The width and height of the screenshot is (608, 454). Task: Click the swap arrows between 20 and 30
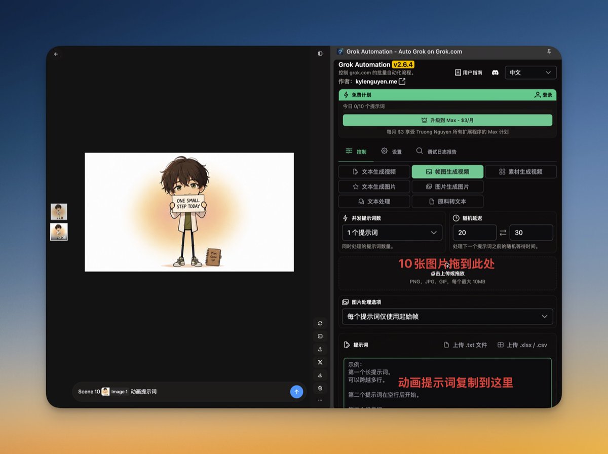[503, 233]
